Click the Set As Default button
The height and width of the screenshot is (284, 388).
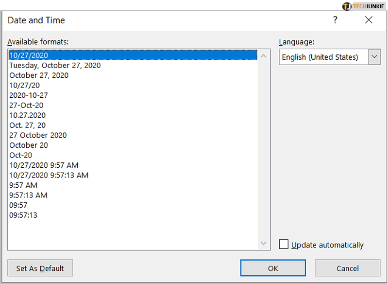(40, 268)
